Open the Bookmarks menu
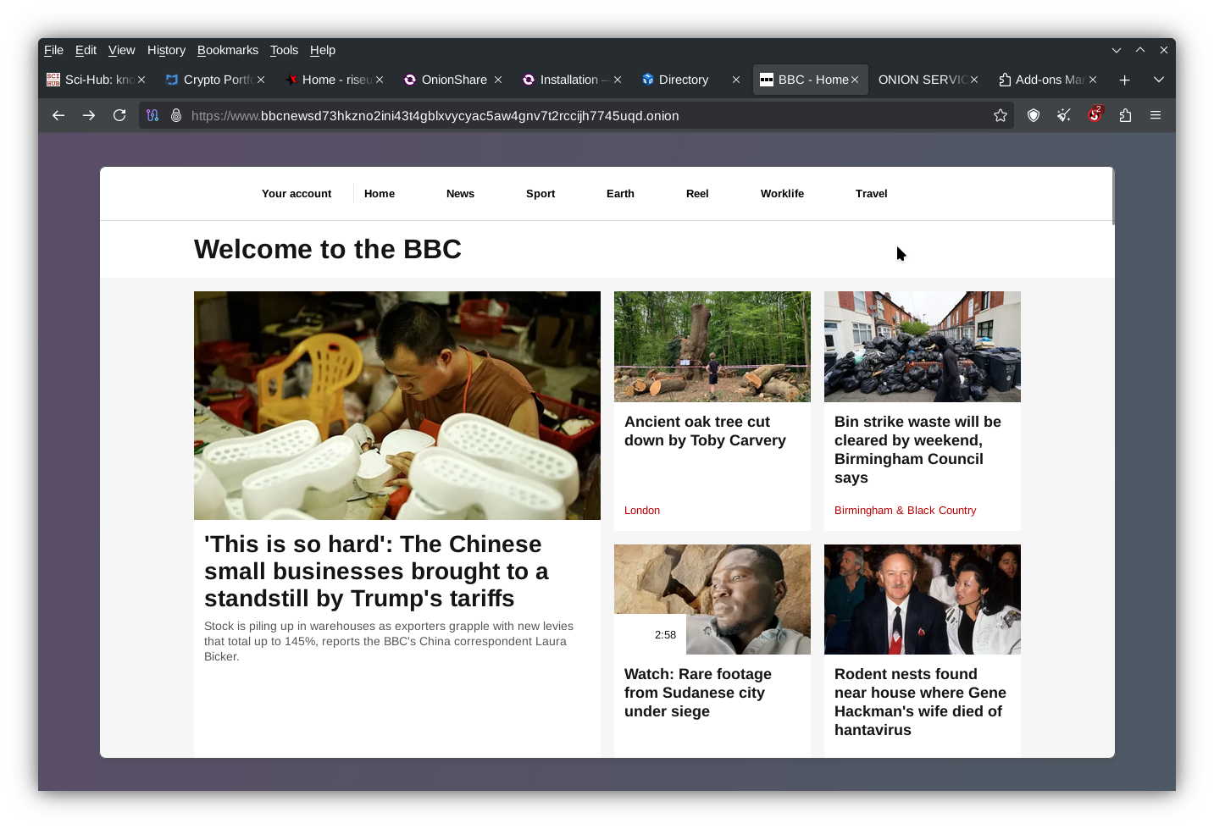Viewport: 1214px width, 829px height. click(228, 50)
